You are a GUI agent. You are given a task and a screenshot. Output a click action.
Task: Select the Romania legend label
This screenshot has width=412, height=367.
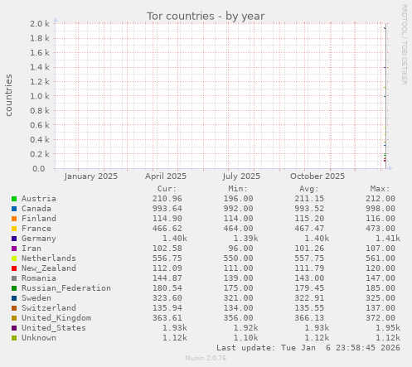(x=39, y=278)
